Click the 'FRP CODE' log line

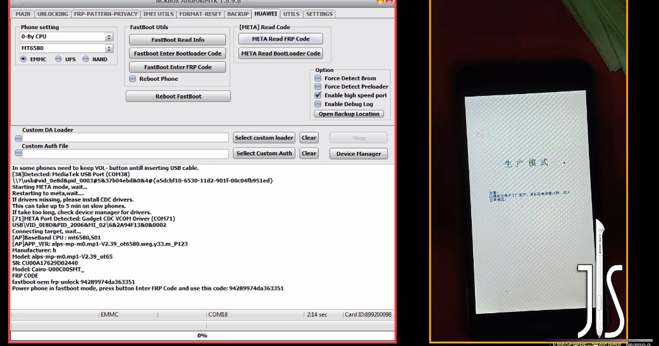point(25,275)
